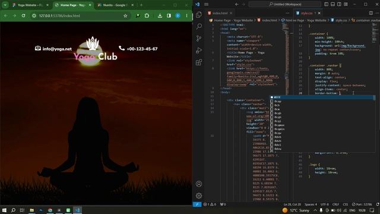Go to line via Ln 28, Col 20
Viewport: 380px width, 214px height.
(x=292, y=204)
